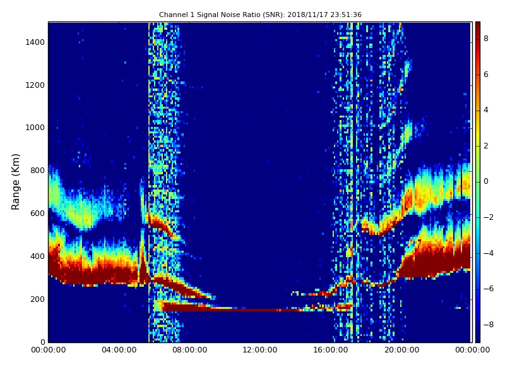This screenshot has height=379, width=505.
Task: Click the green middle of the colorbar
Action: click(x=478, y=182)
